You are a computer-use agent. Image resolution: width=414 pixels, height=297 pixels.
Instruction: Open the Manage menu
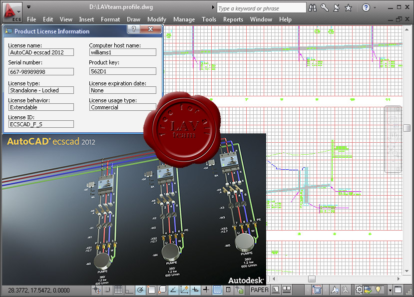point(184,19)
